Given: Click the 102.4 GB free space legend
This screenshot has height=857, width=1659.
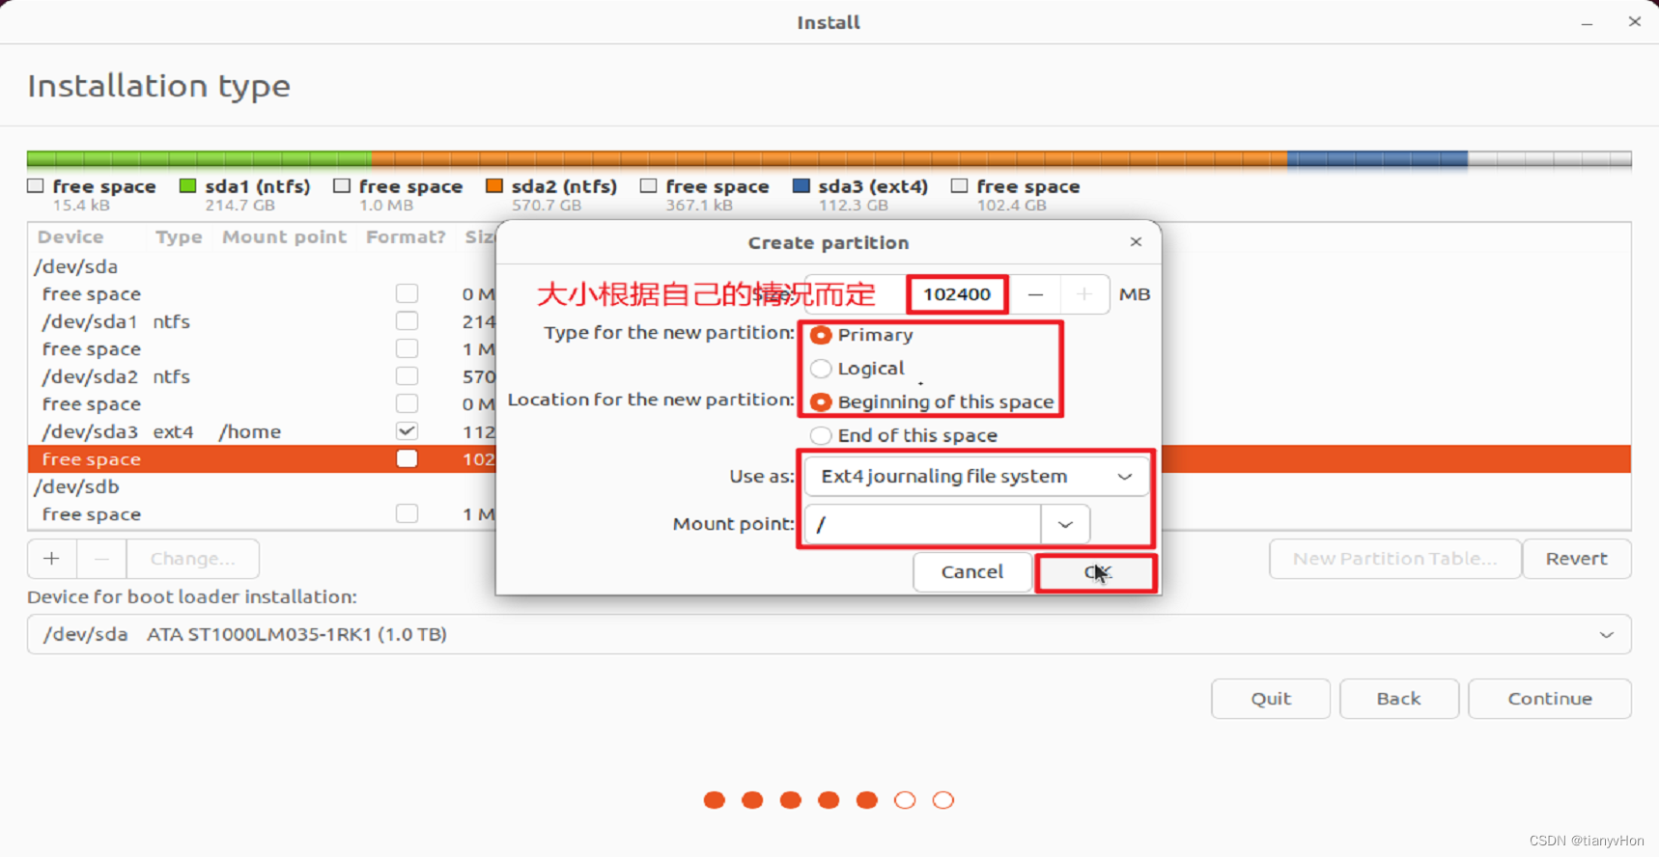Looking at the screenshot, I should tap(1016, 194).
